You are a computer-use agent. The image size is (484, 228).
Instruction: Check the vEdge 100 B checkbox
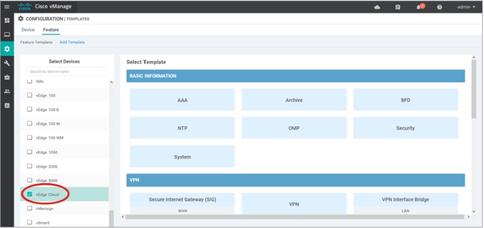[30, 109]
